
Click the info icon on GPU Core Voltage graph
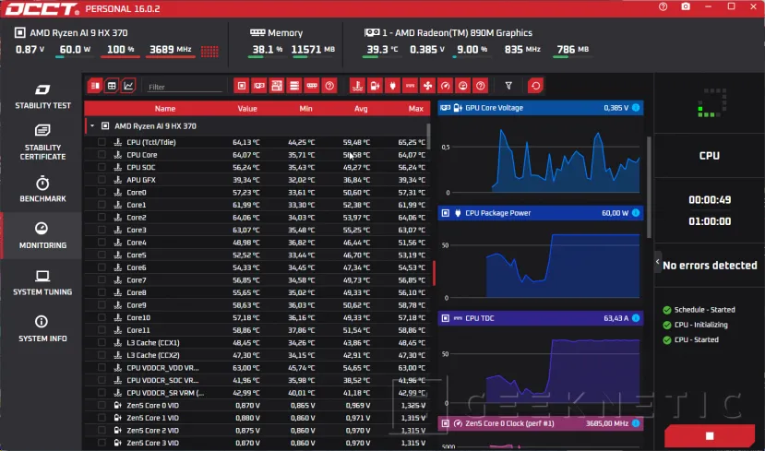[636, 108]
